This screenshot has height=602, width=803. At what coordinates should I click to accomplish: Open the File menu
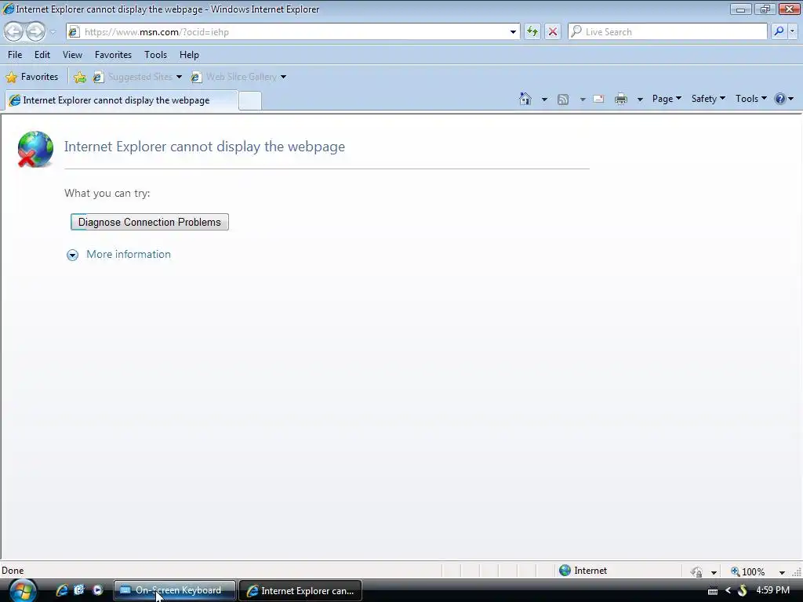click(15, 55)
